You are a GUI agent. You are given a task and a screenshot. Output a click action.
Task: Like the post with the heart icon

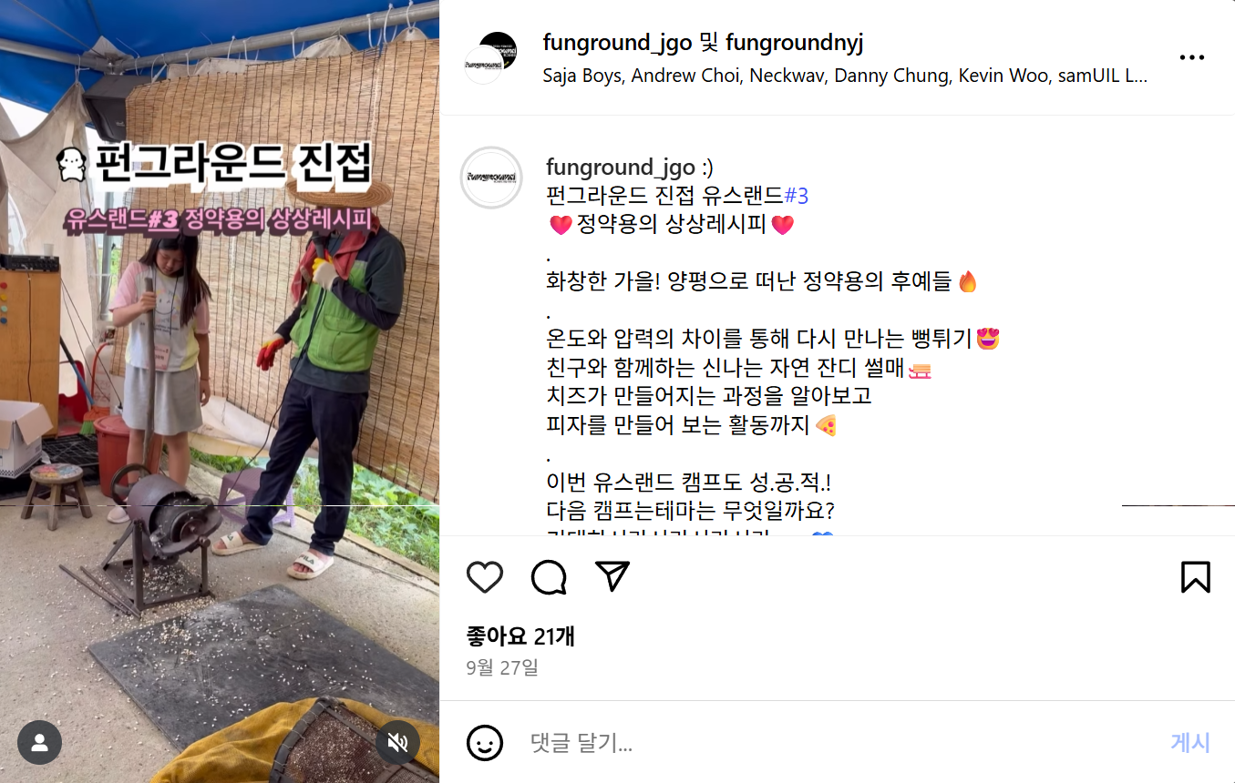click(485, 577)
